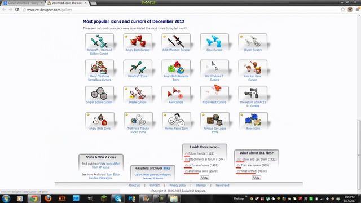The width and height of the screenshot is (361, 203).
Task: Open the Sitemap footer link
Action: point(201,186)
